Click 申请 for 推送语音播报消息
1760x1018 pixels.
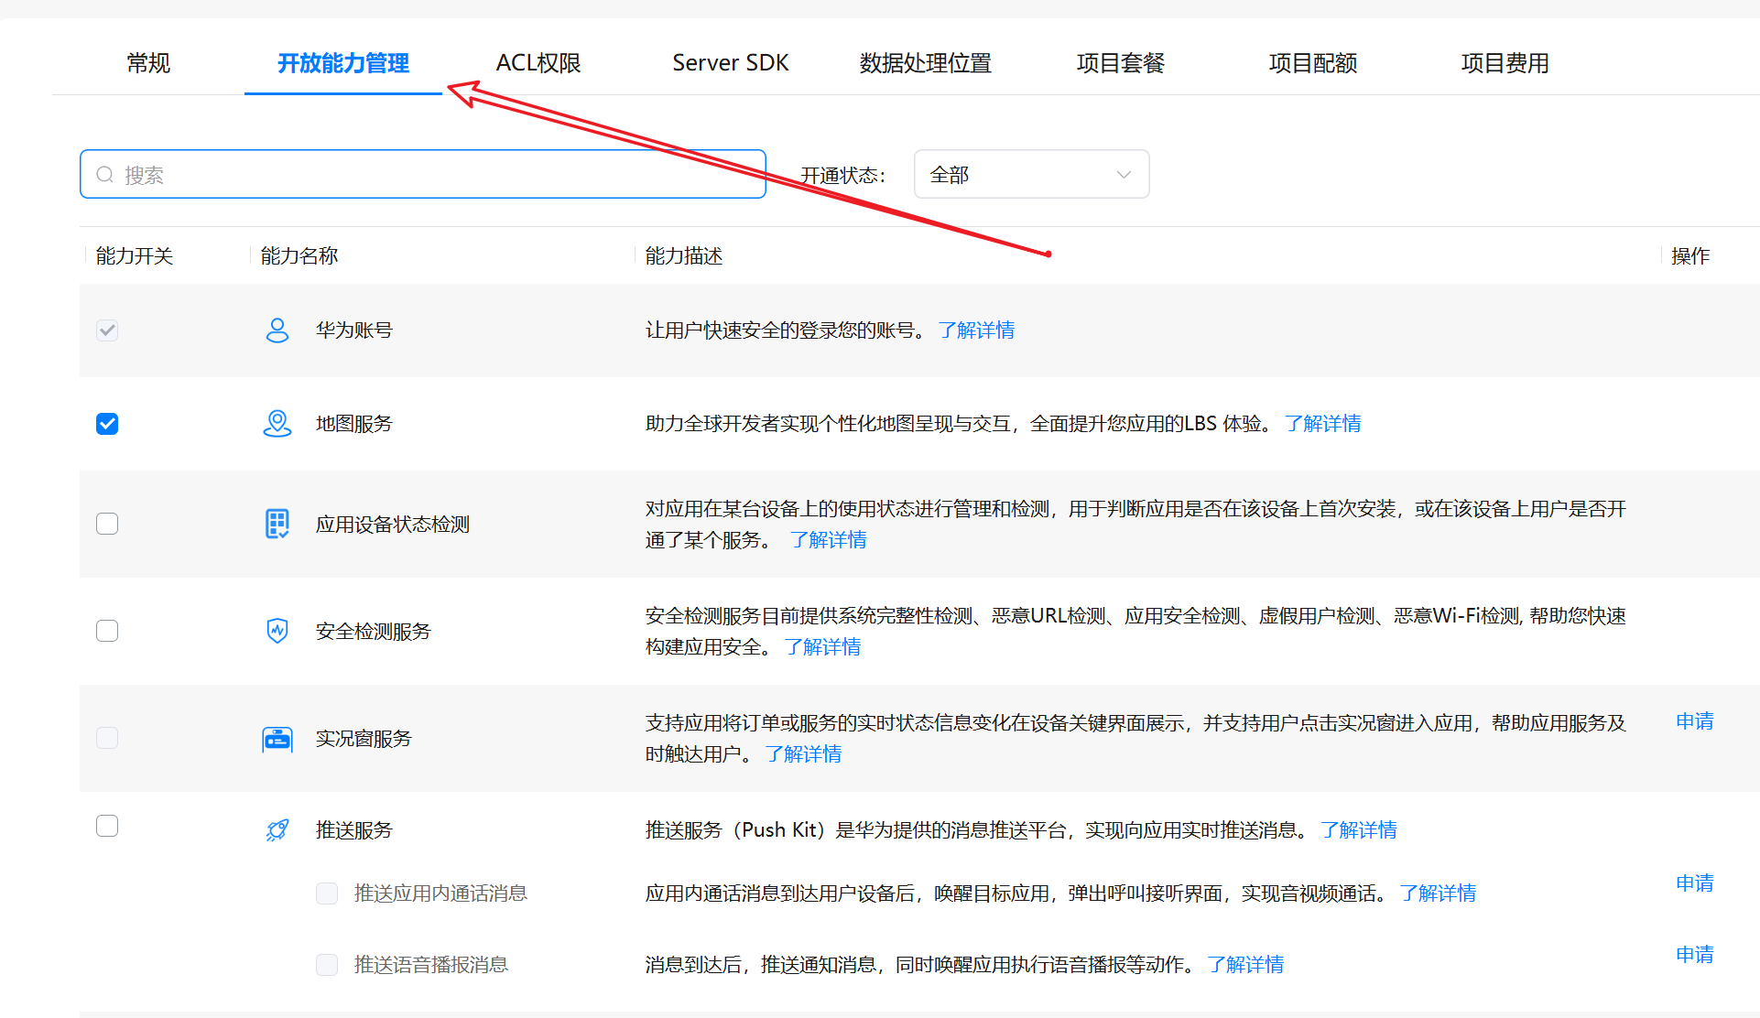pos(1694,955)
